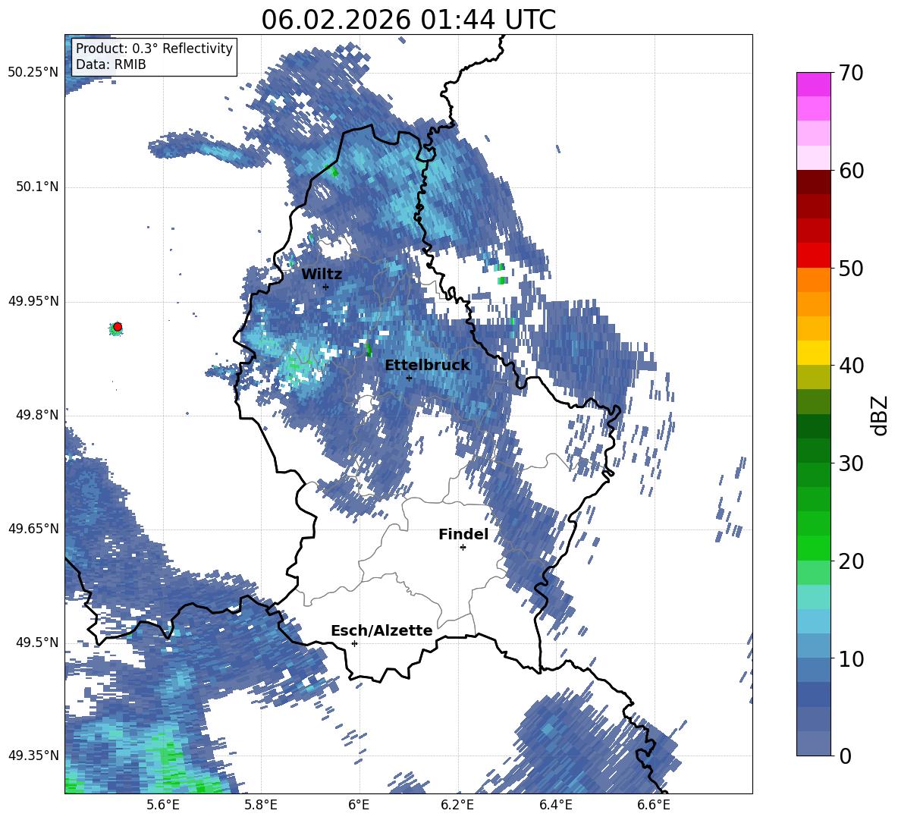Click the 49.8°N latitude label
This screenshot has height=820, width=898.
[37, 415]
